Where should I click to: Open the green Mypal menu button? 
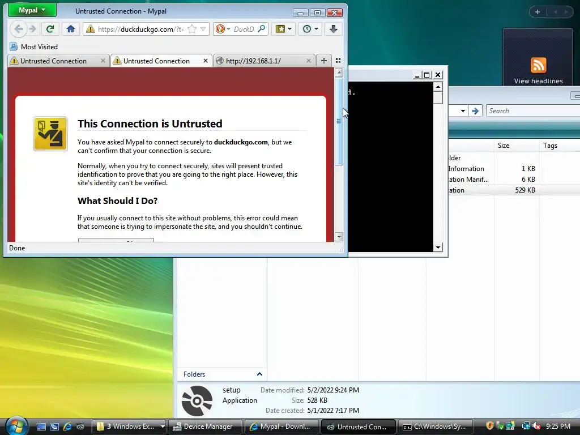(x=32, y=10)
